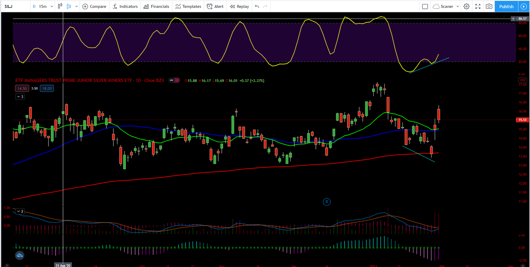The height and width of the screenshot is (267, 530).
Task: Expand the lower pane 2 indicators chevron
Action: (x=19, y=211)
